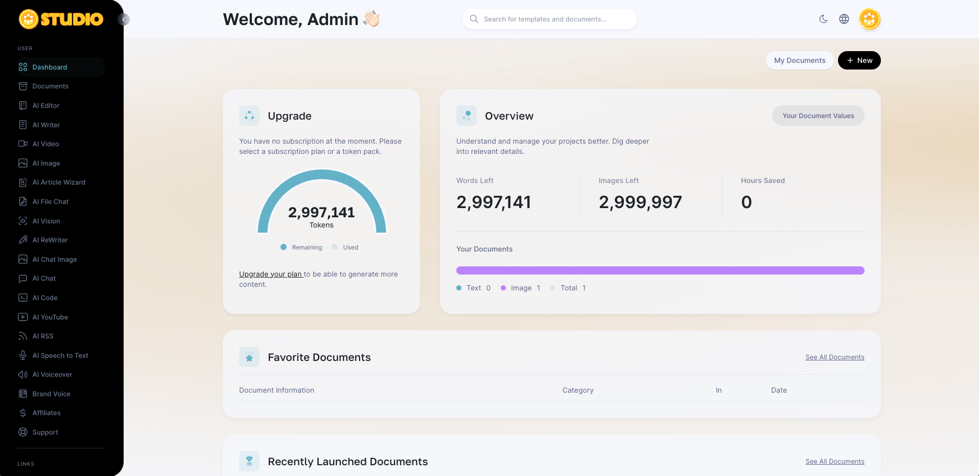This screenshot has height=476, width=979.
Task: Toggle dark mode with the moon icon
Action: [823, 19]
